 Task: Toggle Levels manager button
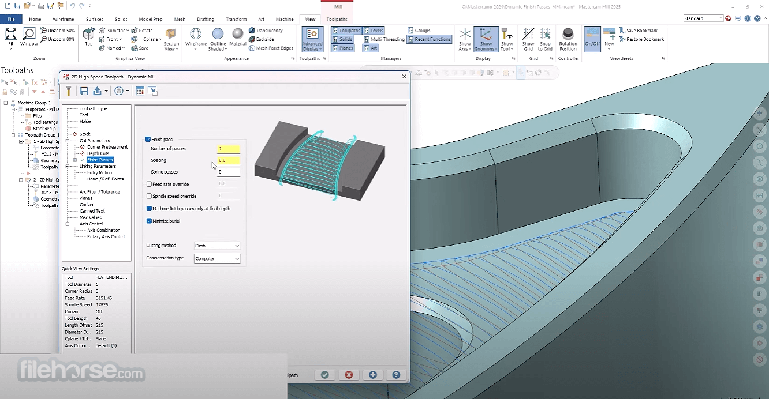coord(374,31)
